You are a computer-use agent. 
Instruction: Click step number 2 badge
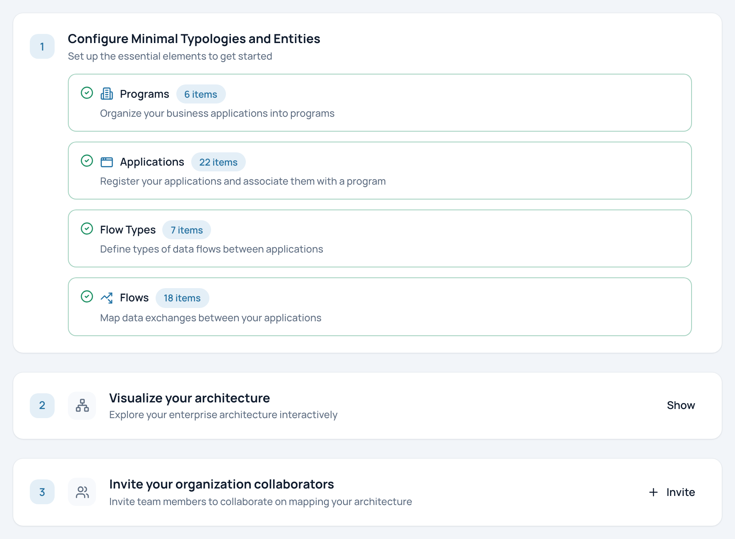click(42, 405)
